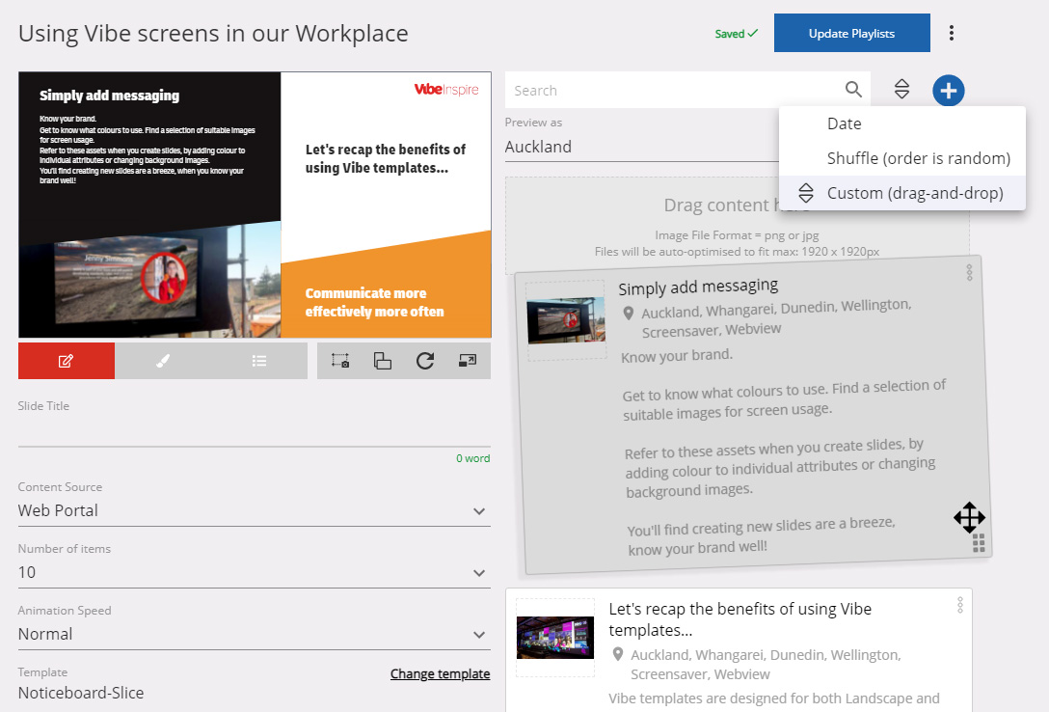Open the sort order icon menu
The width and height of the screenshot is (1049, 712).
901,90
